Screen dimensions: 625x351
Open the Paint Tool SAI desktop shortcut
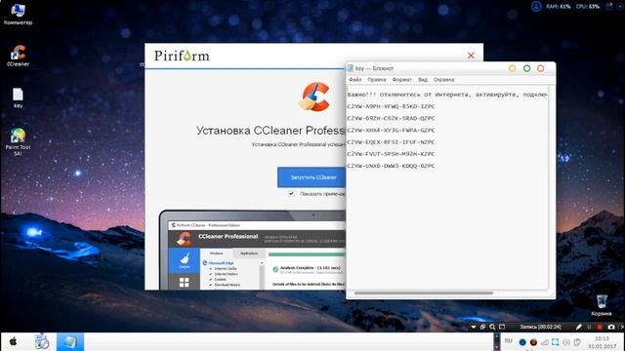(18, 141)
